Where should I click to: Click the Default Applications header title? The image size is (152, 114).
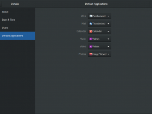[x=96, y=4]
